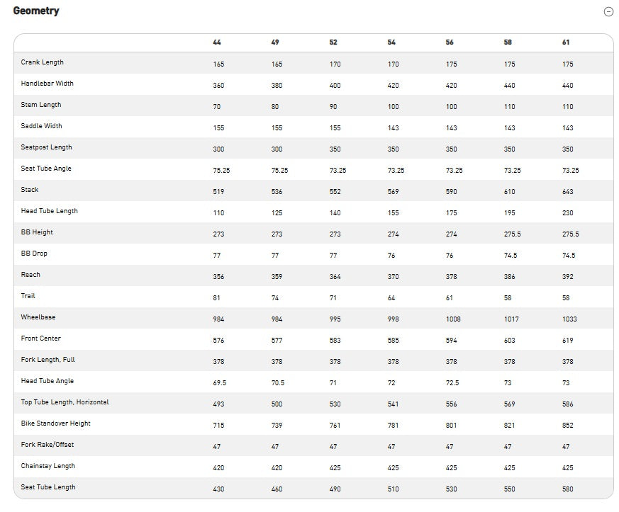The height and width of the screenshot is (512, 619).
Task: Collapse the Geometry section with minus icon
Action: [608, 11]
